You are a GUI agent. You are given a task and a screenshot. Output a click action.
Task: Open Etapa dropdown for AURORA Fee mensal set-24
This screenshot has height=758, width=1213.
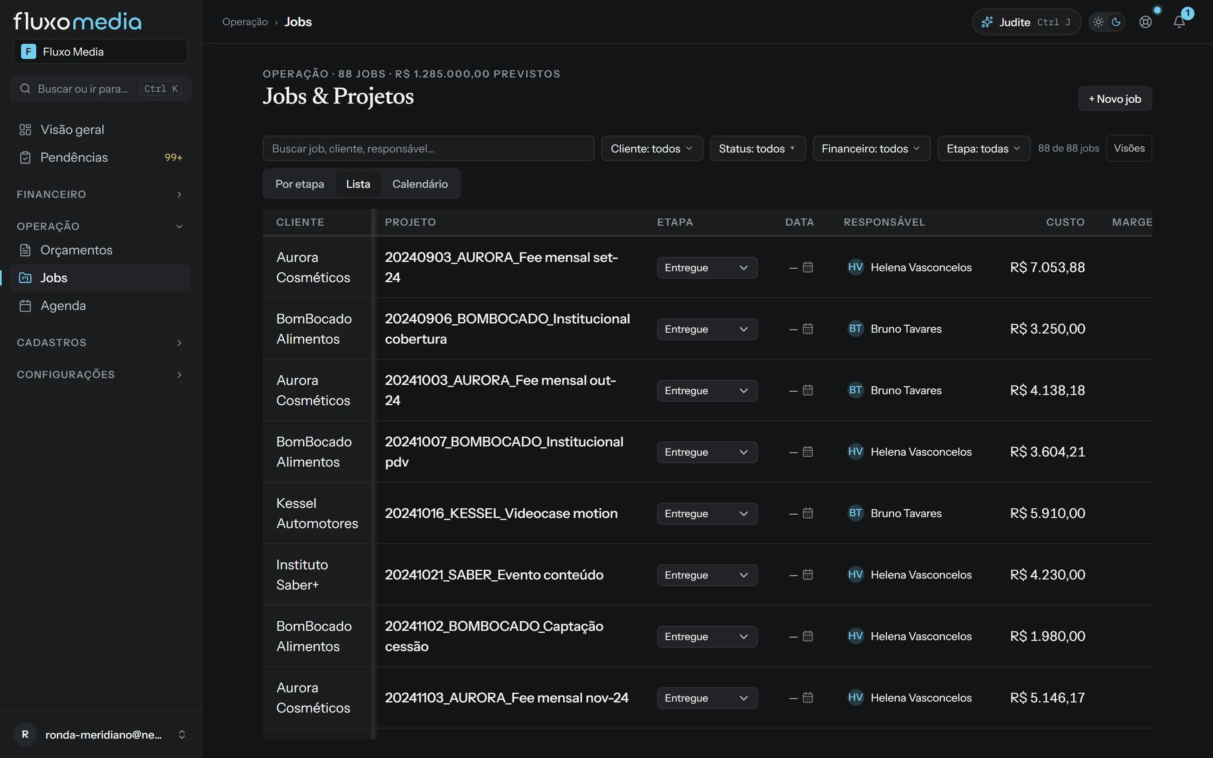point(707,268)
